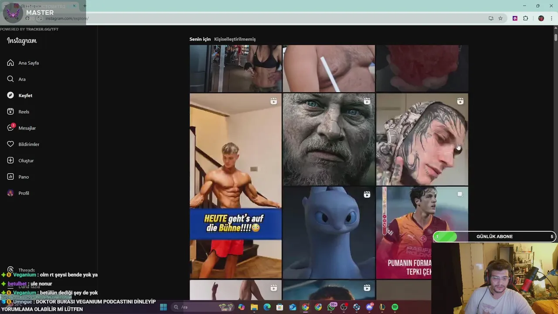Click the Oluştur plus icon
Viewport: 558px width, 314px height.
pos(10,160)
